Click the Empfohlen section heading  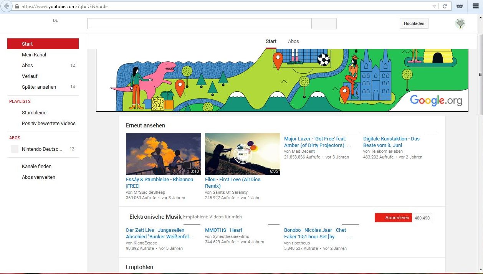tap(139, 267)
